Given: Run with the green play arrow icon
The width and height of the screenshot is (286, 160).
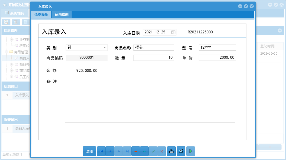Looking at the screenshot, I should pos(190,151).
